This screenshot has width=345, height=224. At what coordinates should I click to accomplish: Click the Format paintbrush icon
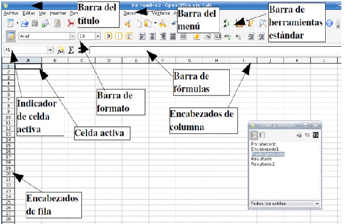[163, 23]
